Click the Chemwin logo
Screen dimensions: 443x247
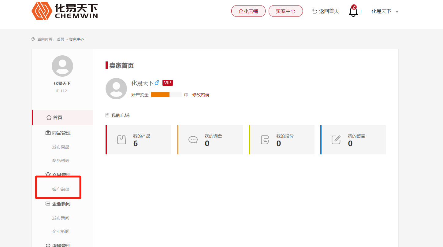65,11
